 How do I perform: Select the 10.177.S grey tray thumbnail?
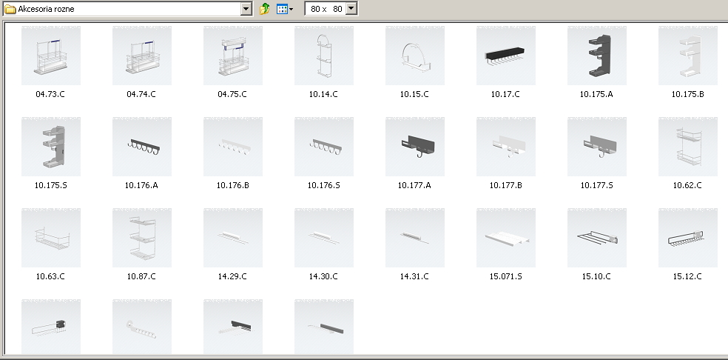[x=597, y=147]
